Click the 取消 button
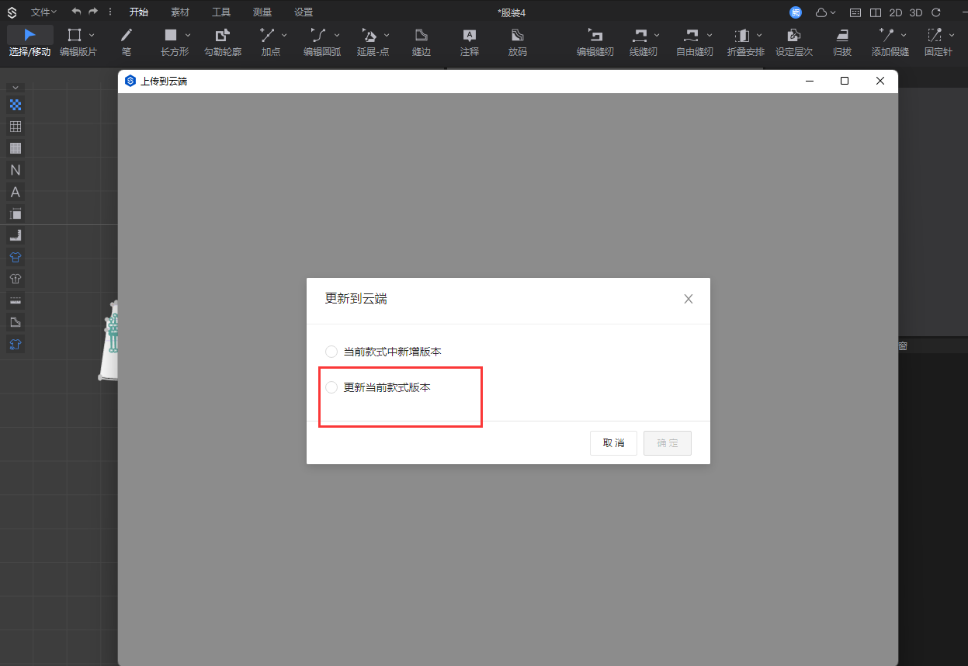The image size is (968, 666). pyautogui.click(x=613, y=443)
